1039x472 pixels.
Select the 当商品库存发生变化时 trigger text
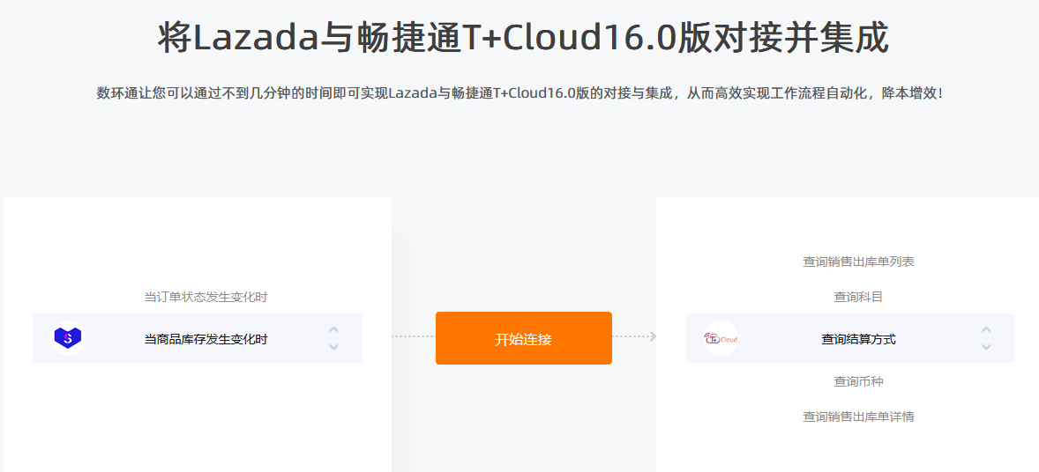click(206, 339)
